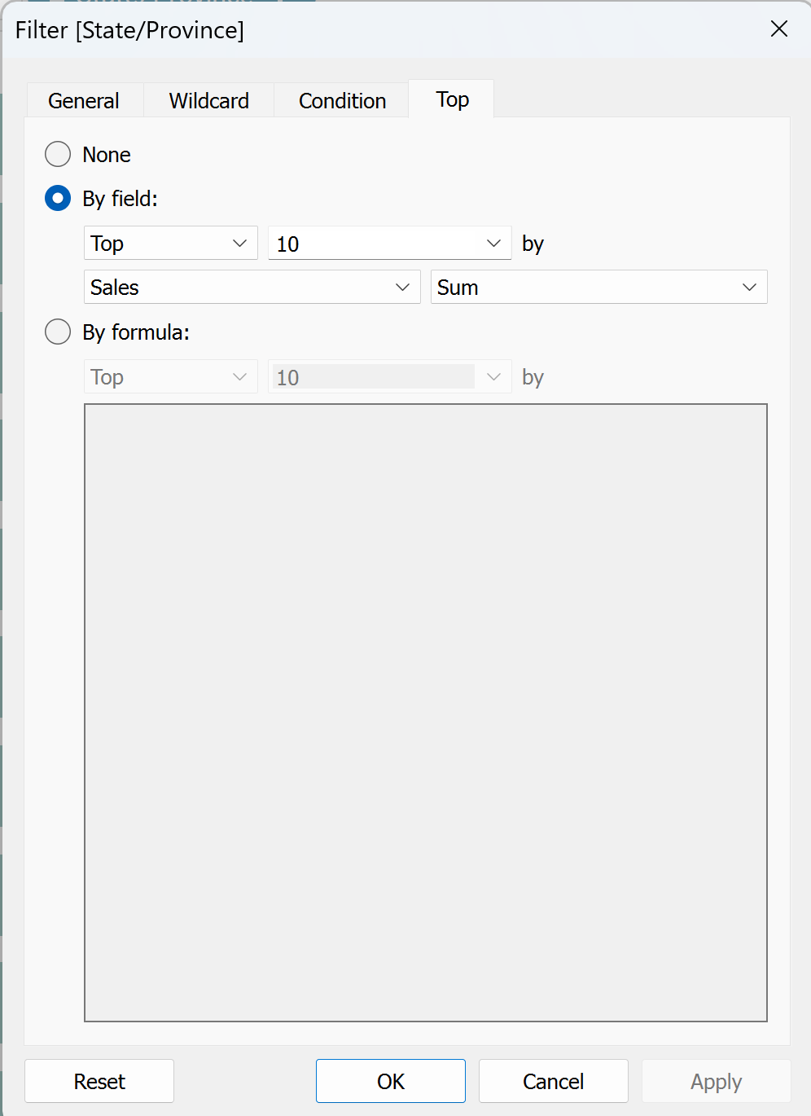Switch to the Wildcard tab
The width and height of the screenshot is (811, 1116).
click(209, 100)
